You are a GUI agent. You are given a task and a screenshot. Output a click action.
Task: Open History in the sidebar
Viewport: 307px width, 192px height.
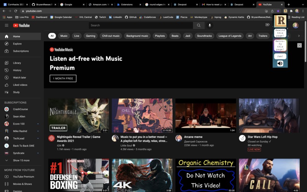21,70
